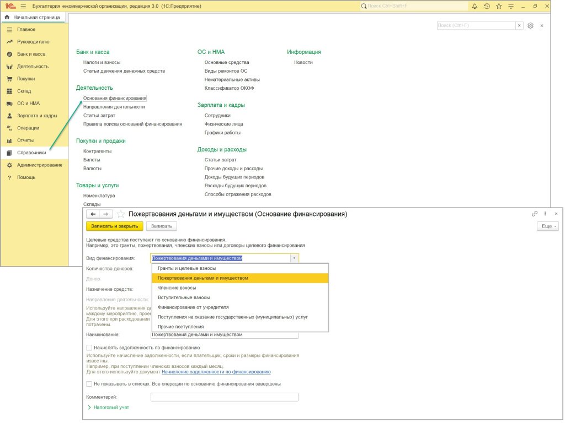Toggle Вид финансирования dropdown arrow
This screenshot has height=423, width=565.
[294, 258]
